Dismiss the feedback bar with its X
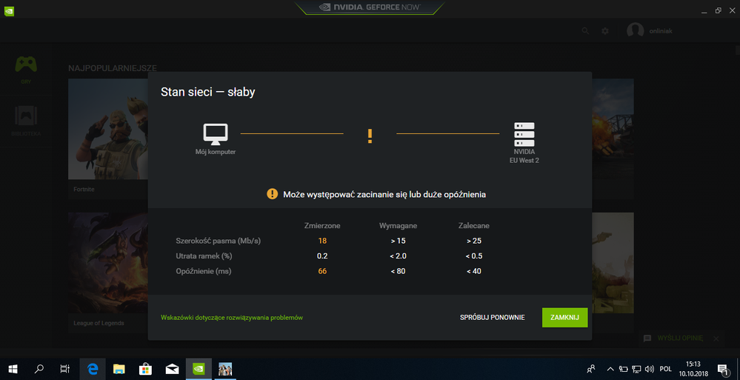Viewport: 740px width, 380px height. [716, 339]
